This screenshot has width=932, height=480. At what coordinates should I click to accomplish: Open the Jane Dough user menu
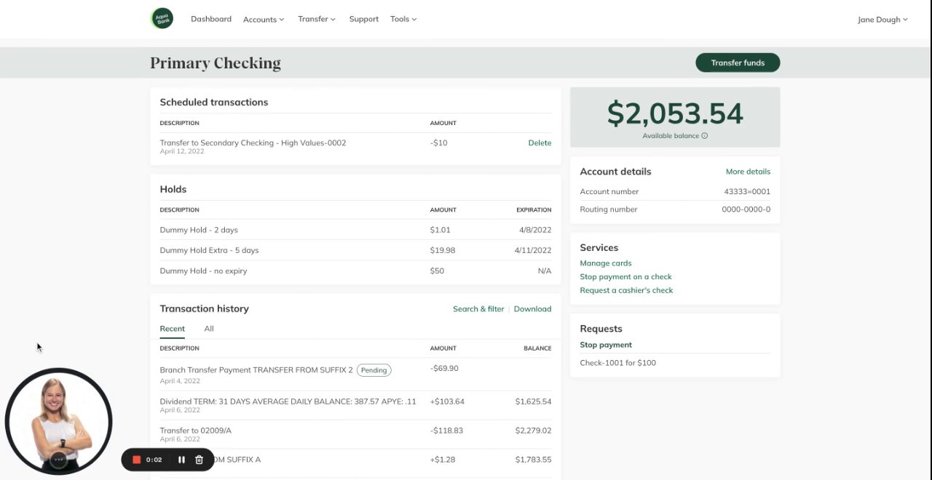coord(882,20)
